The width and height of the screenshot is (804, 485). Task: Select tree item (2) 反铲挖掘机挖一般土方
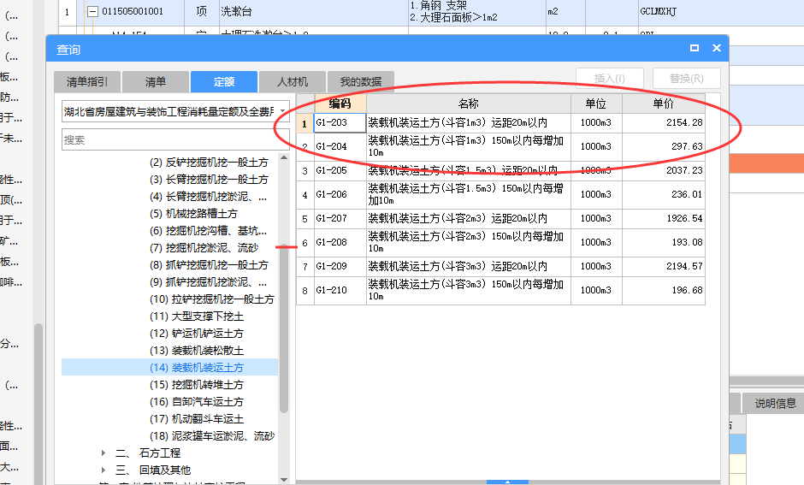click(x=209, y=163)
